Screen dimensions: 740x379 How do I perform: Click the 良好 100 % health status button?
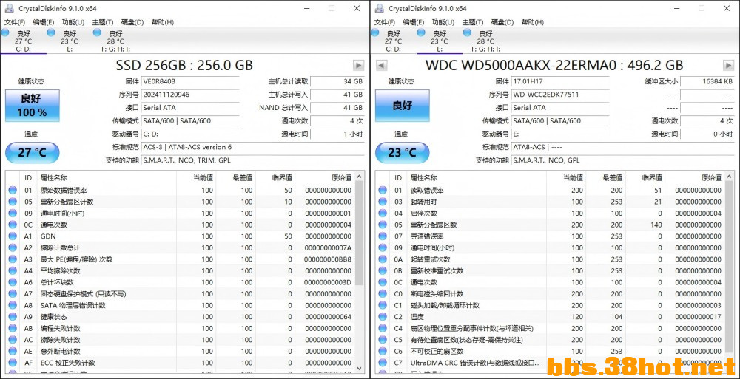tap(32, 106)
